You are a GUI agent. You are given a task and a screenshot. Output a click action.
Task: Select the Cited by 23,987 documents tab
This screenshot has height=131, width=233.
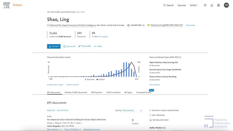click(x=76, y=92)
